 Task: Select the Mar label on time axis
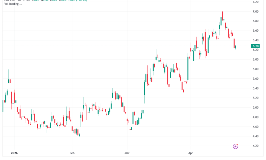coord(127,153)
